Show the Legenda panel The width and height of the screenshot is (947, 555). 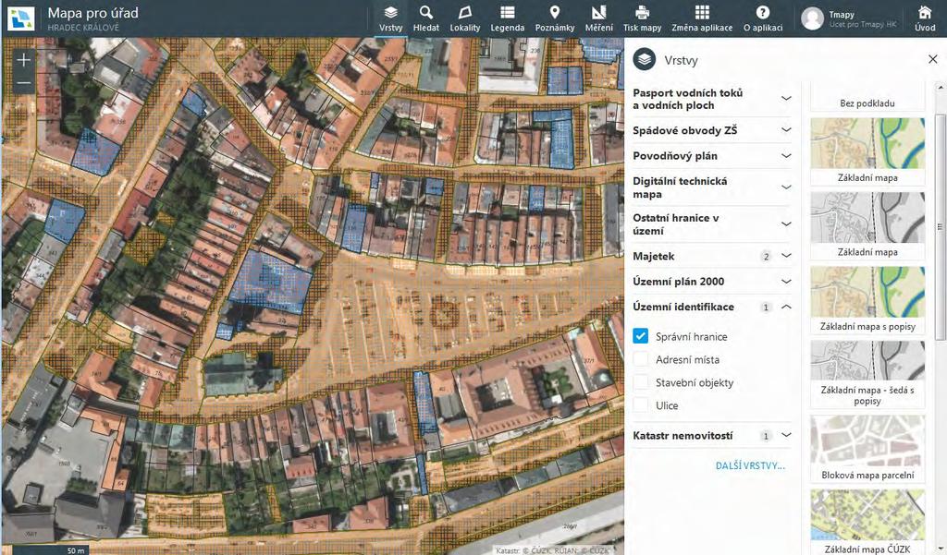(x=508, y=18)
